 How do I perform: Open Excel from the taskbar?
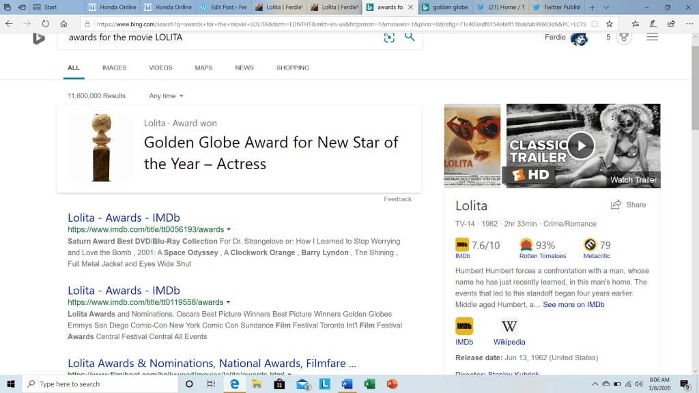point(369,384)
